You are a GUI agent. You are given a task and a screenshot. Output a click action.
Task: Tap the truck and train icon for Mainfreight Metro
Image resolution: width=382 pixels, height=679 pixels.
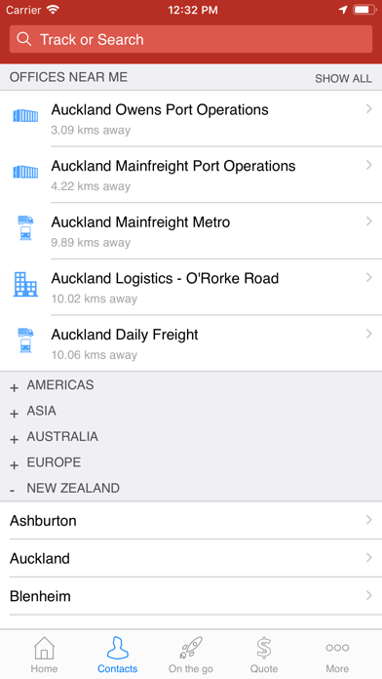click(25, 227)
